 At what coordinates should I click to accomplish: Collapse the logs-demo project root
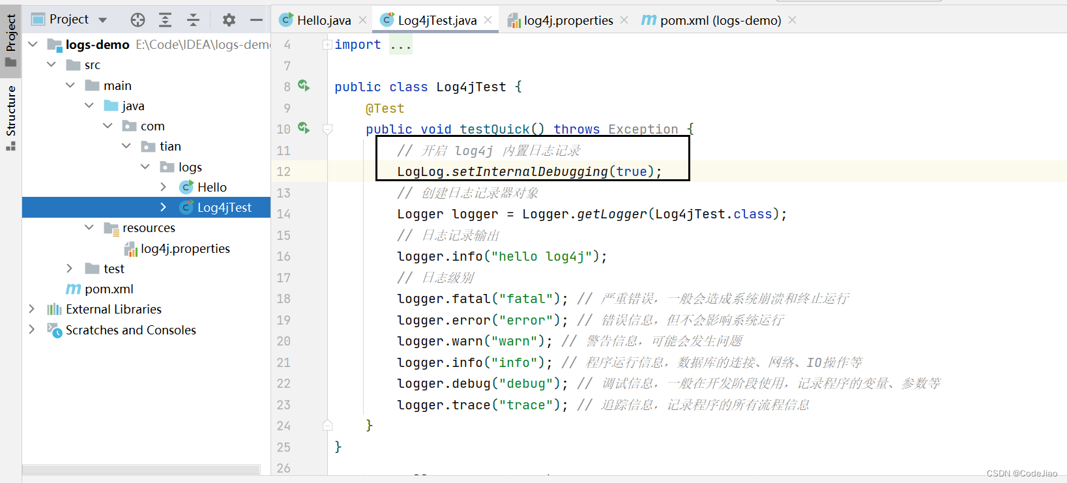(x=33, y=44)
